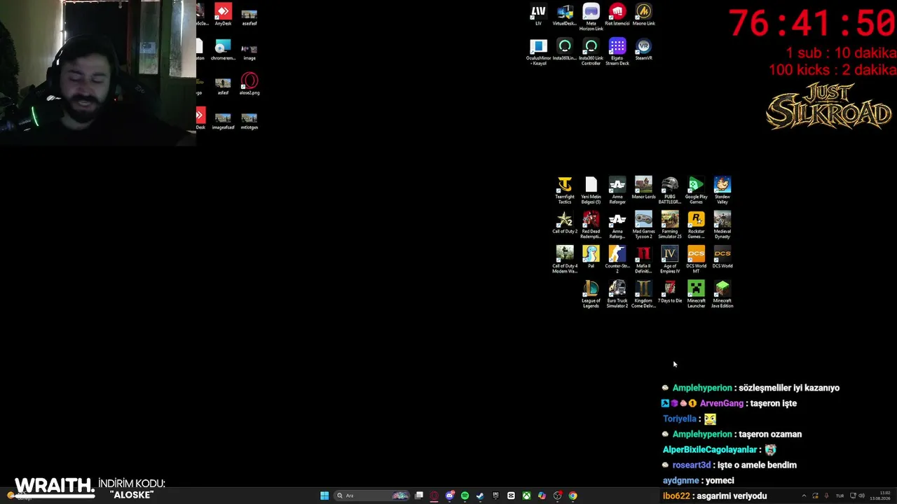Launch the Virtual Desktop shortcut
The width and height of the screenshot is (897, 504).
click(x=565, y=15)
